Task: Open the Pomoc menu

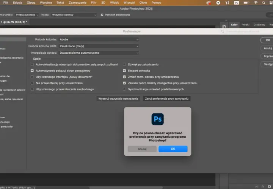Action: pyautogui.click(x=156, y=3)
